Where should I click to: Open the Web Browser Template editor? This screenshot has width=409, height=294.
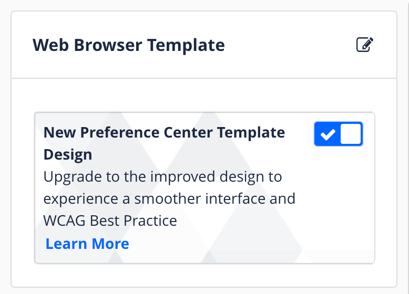click(x=364, y=45)
